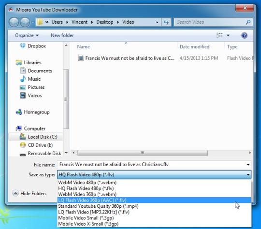Select WebM Video 480p (*.webm) option
Screen dimensions: 261x229
154,183
